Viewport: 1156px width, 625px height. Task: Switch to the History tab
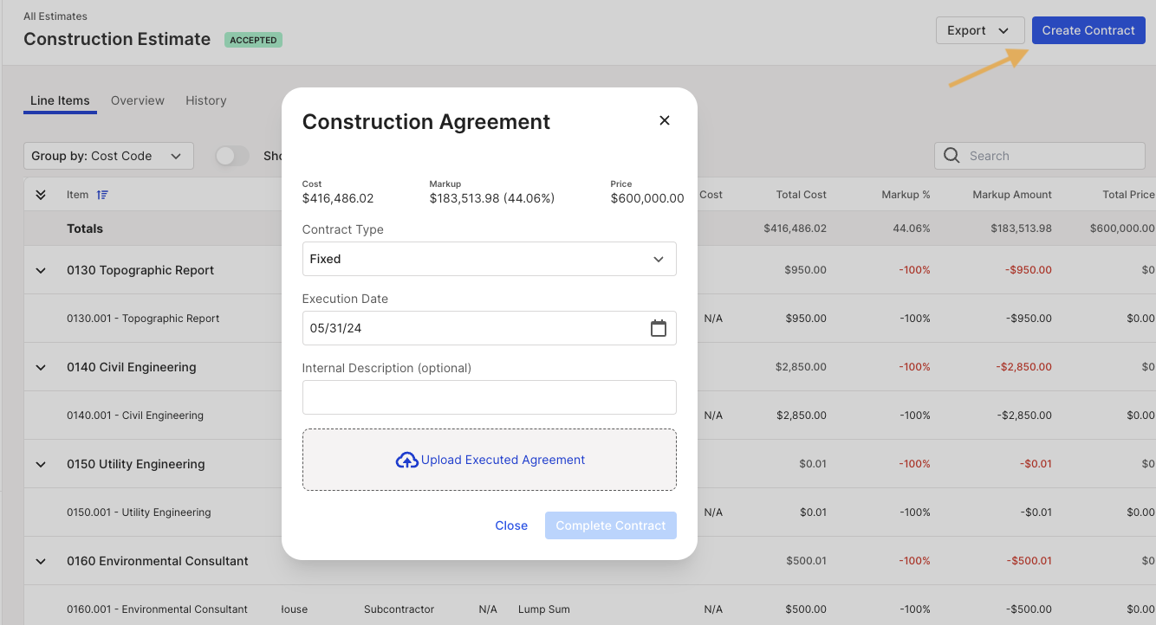coord(206,100)
